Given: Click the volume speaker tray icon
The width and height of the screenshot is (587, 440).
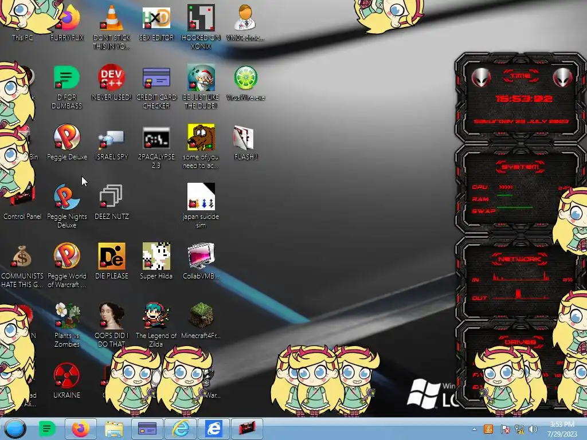Looking at the screenshot, I should (533, 429).
